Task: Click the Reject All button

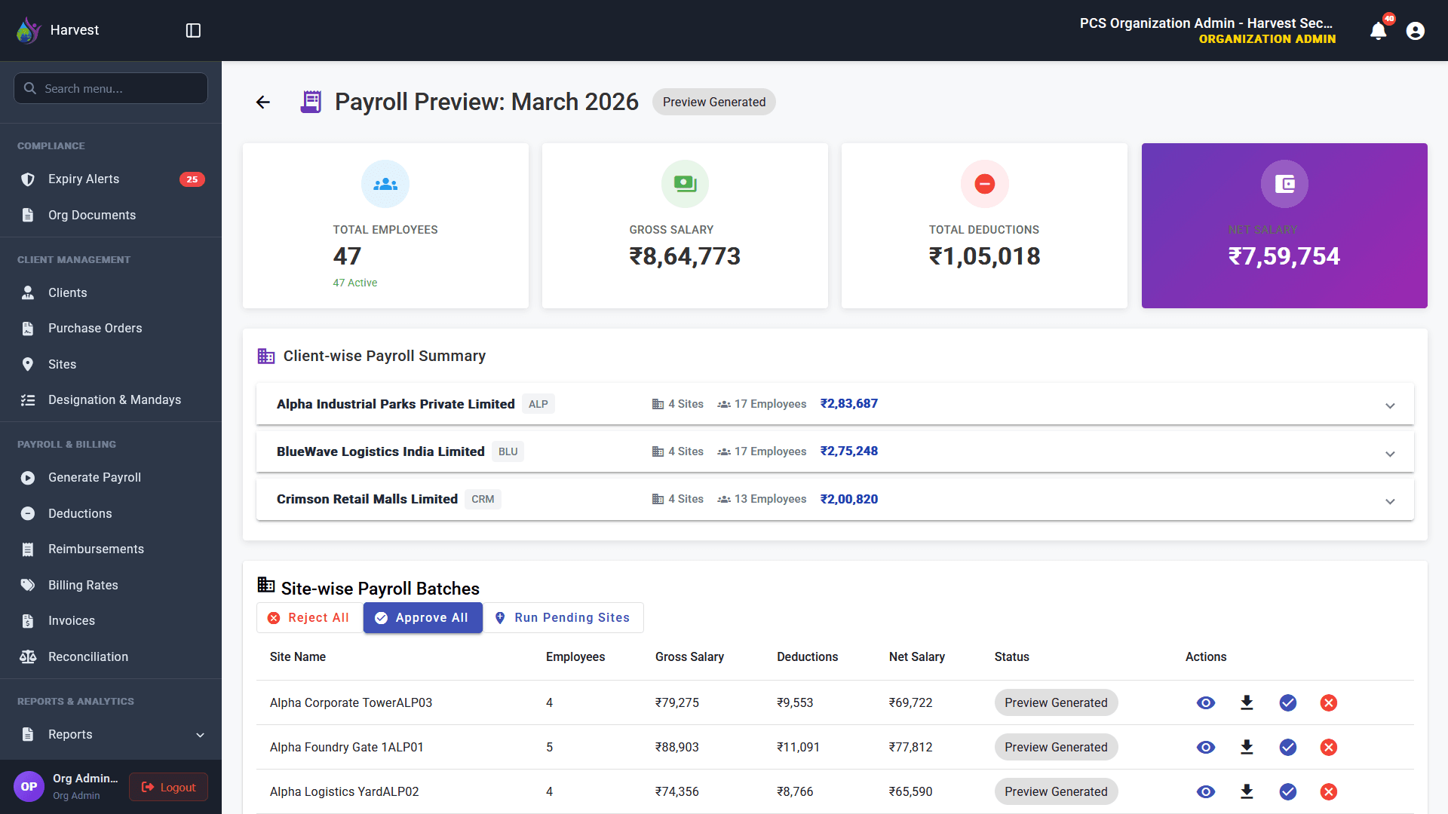Action: [309, 617]
